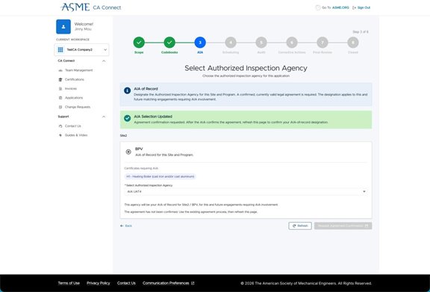Click the AIA of Record info icon
This screenshot has width=430, height=292.
click(x=127, y=90)
